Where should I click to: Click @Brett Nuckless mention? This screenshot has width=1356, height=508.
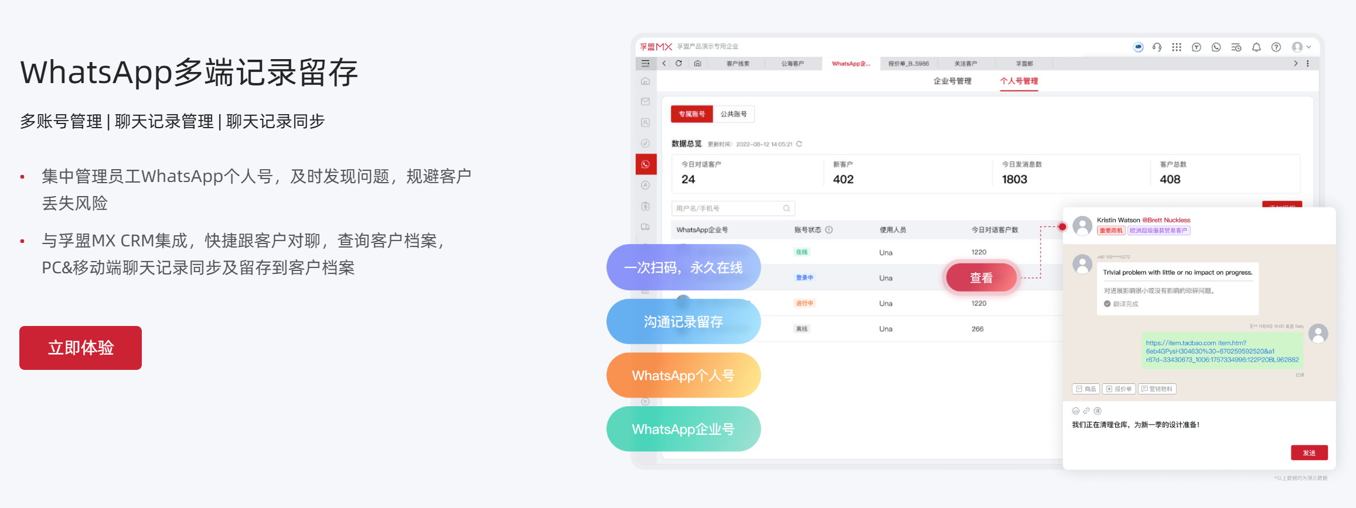click(x=1166, y=220)
